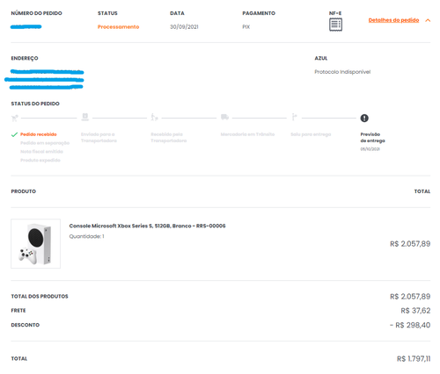Click the AZUL carrier heading
This screenshot has width=440, height=374.
pos(321,58)
